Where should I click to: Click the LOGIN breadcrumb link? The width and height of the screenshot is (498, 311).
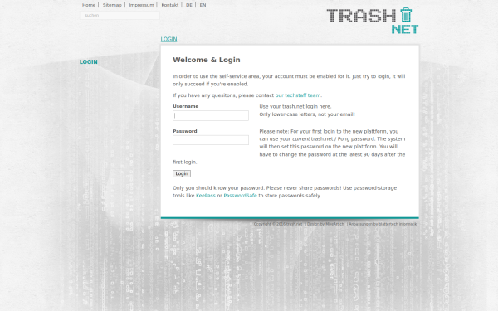pos(168,39)
